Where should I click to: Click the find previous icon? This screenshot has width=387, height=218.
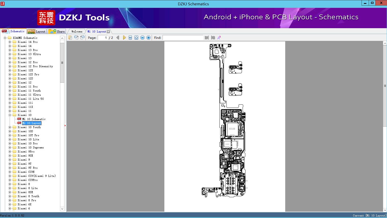(207, 38)
